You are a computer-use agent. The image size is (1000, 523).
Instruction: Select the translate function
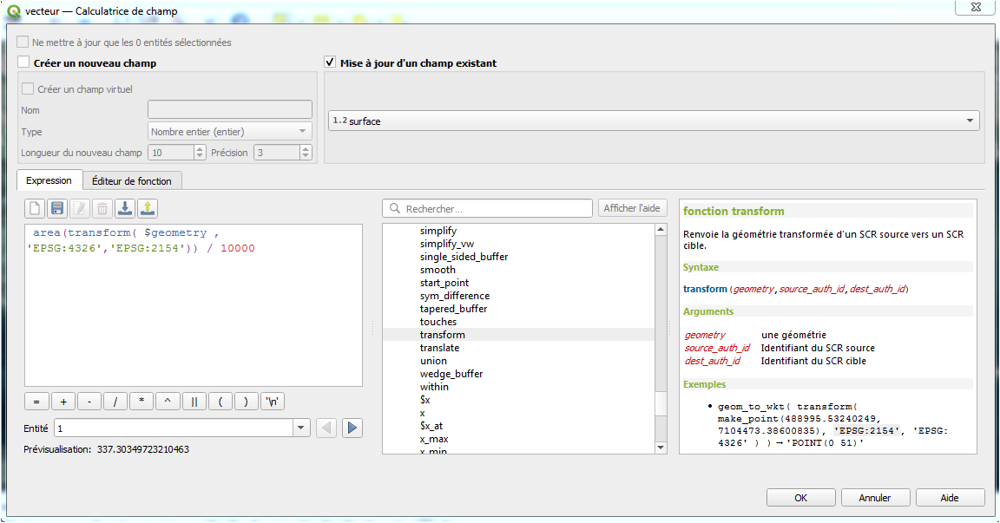tap(439, 348)
